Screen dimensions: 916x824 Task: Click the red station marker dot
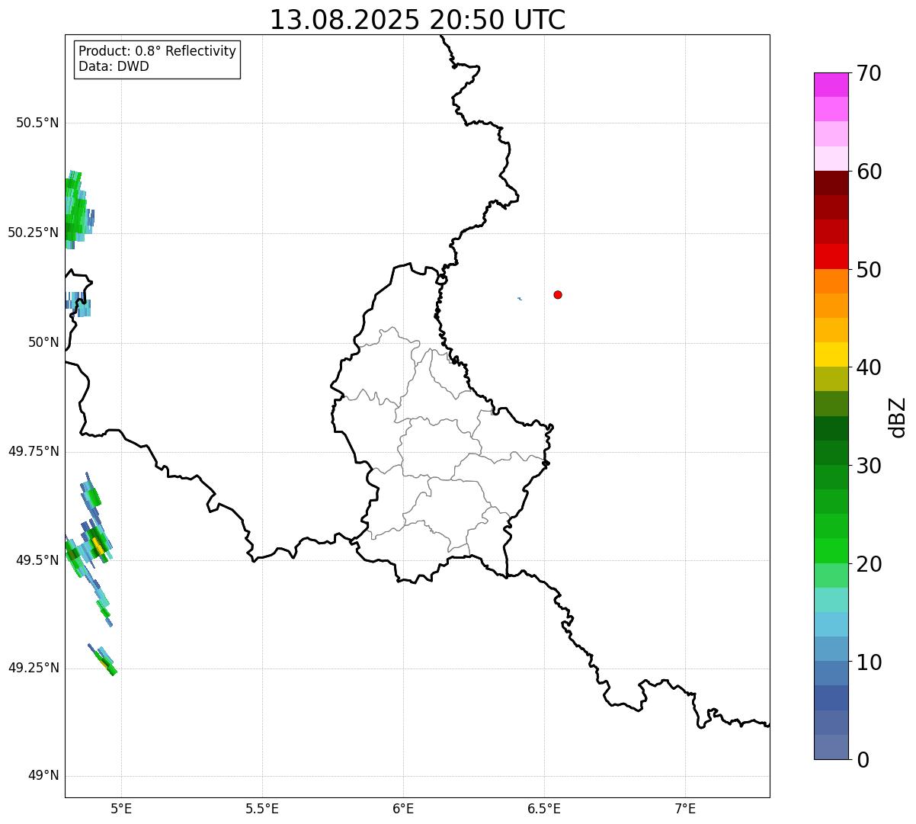(558, 294)
